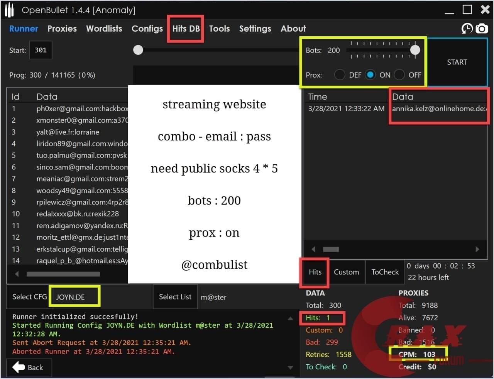
Task: Click right scroll arrow under hits list
Action: (477, 249)
